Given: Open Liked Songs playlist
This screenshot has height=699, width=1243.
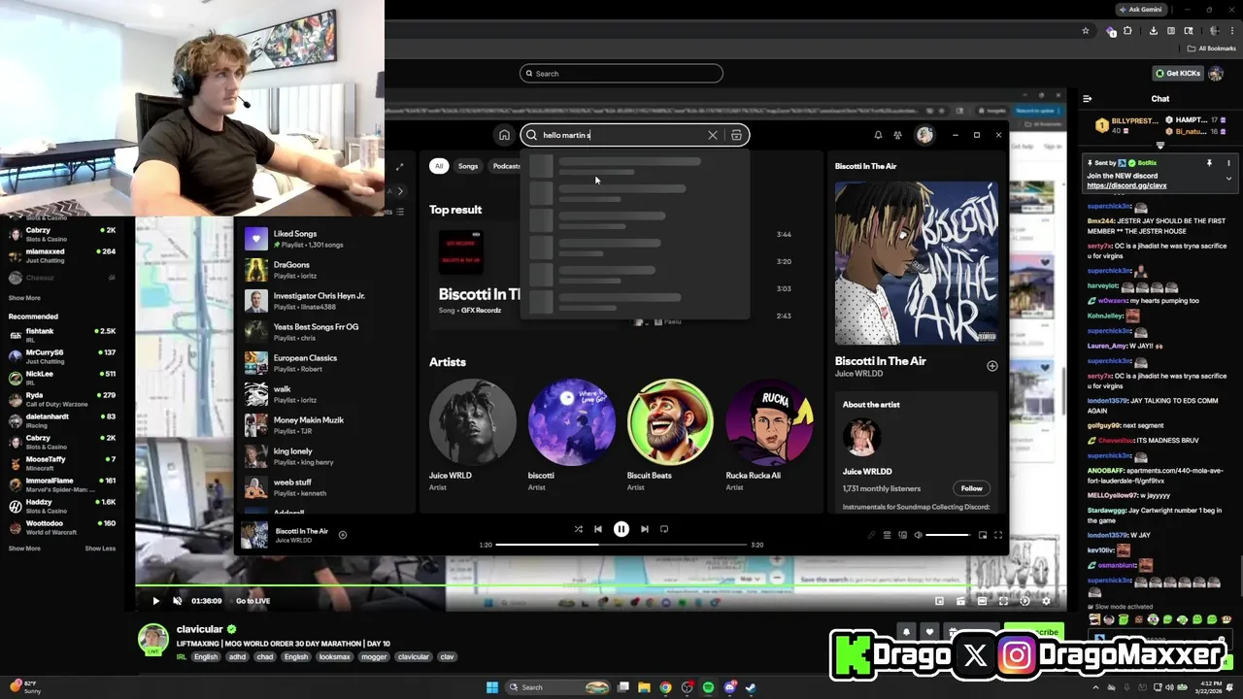Looking at the screenshot, I should pos(324,239).
